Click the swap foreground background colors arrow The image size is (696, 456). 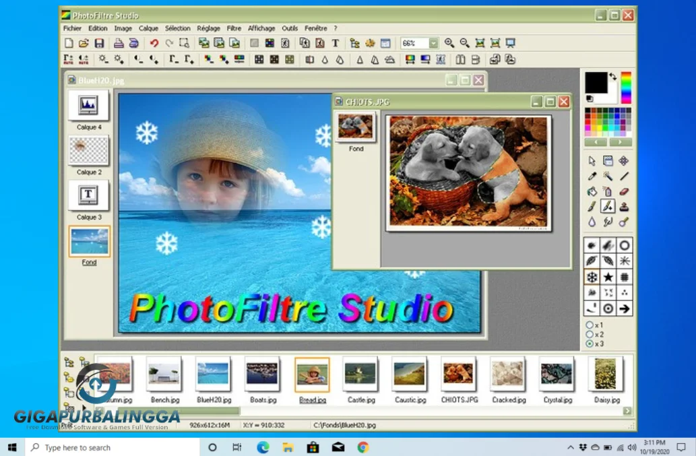(x=613, y=76)
